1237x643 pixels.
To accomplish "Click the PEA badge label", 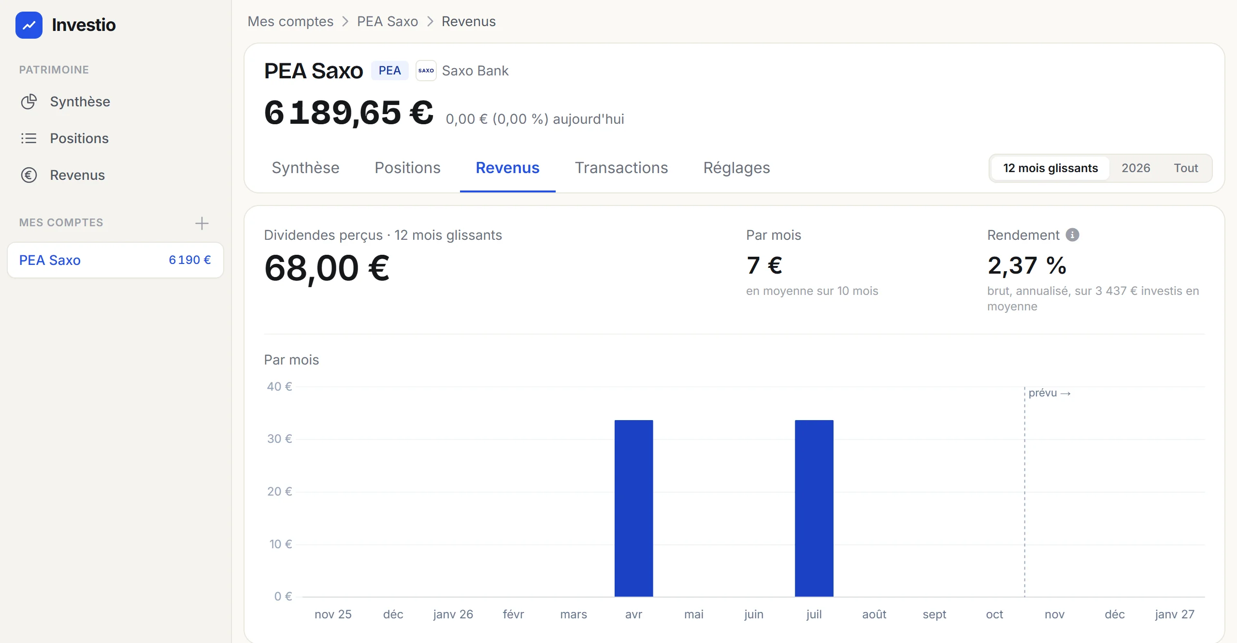I will pos(389,71).
